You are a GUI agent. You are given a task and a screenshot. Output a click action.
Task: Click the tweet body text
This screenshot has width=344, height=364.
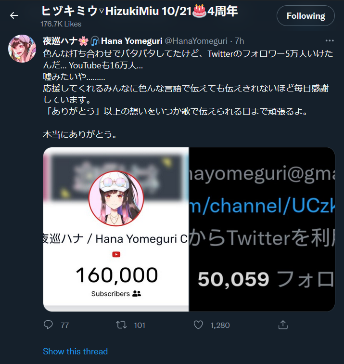188,94
